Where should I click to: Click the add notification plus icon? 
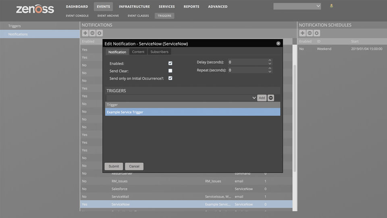coord(85,33)
